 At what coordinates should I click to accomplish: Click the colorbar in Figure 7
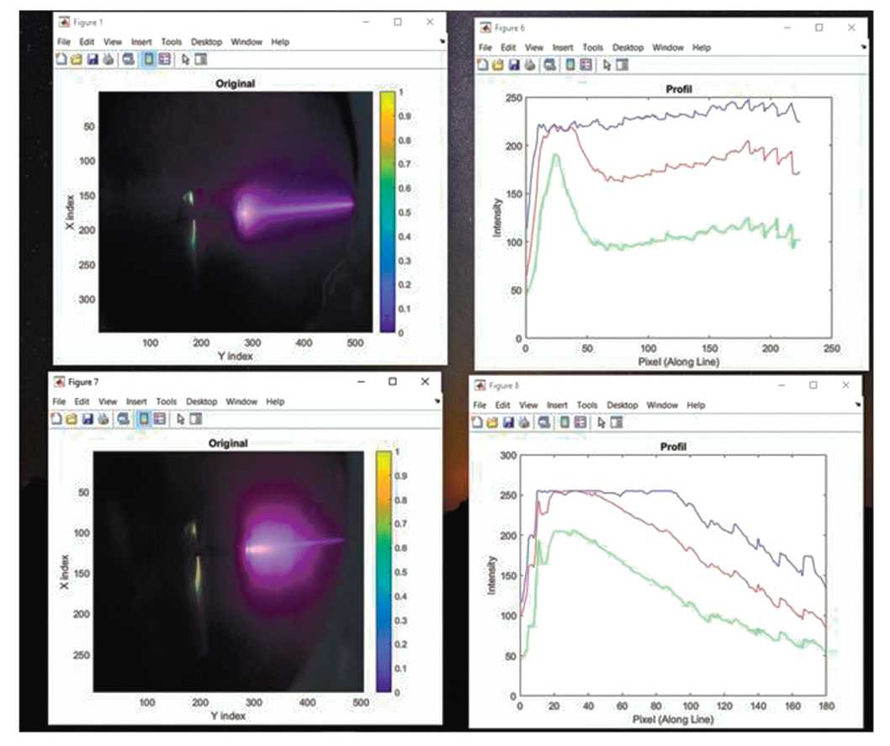click(384, 572)
